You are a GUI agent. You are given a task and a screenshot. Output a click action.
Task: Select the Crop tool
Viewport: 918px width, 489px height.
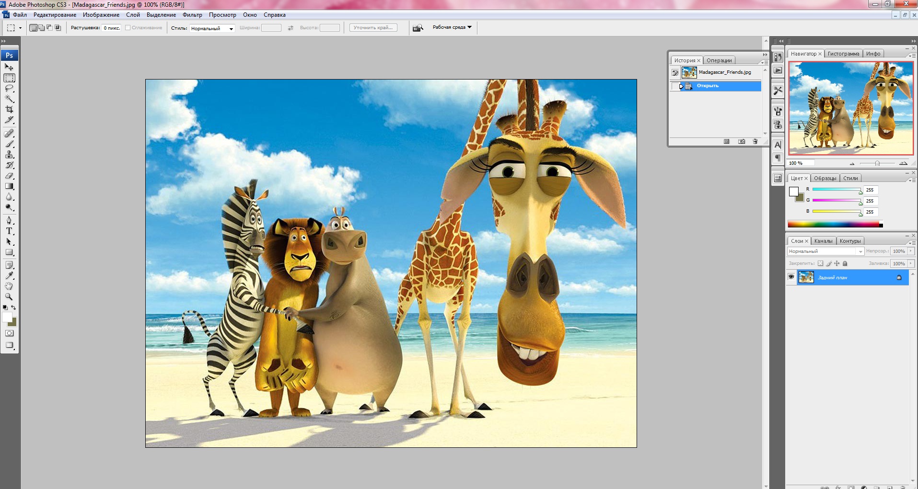(9, 109)
